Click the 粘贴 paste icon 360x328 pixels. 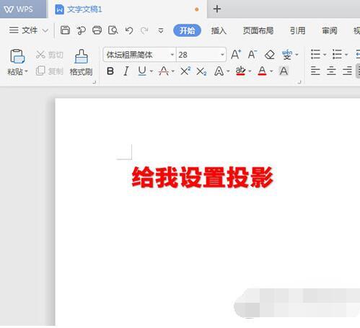pos(17,57)
